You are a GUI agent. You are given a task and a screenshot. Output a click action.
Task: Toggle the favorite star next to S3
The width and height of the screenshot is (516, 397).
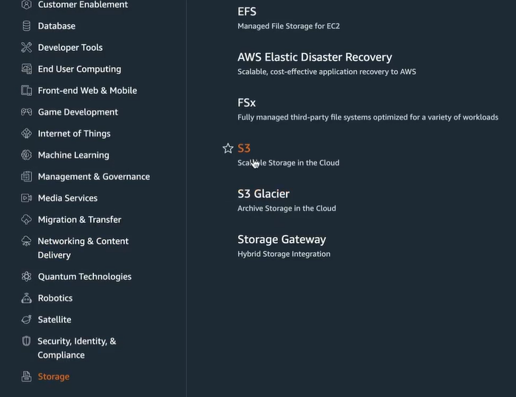pos(228,148)
